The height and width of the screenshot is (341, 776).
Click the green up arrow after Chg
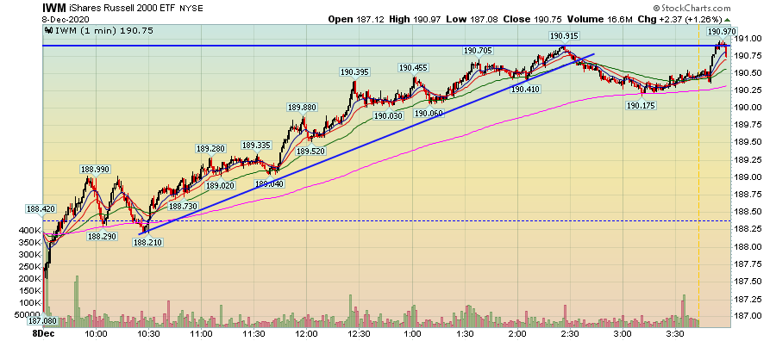[727, 19]
